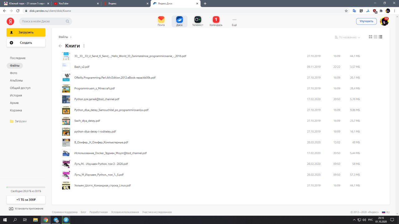Click +1 ТБ за 300₽ offer button
Screen dimensions: 399x224
(26, 200)
